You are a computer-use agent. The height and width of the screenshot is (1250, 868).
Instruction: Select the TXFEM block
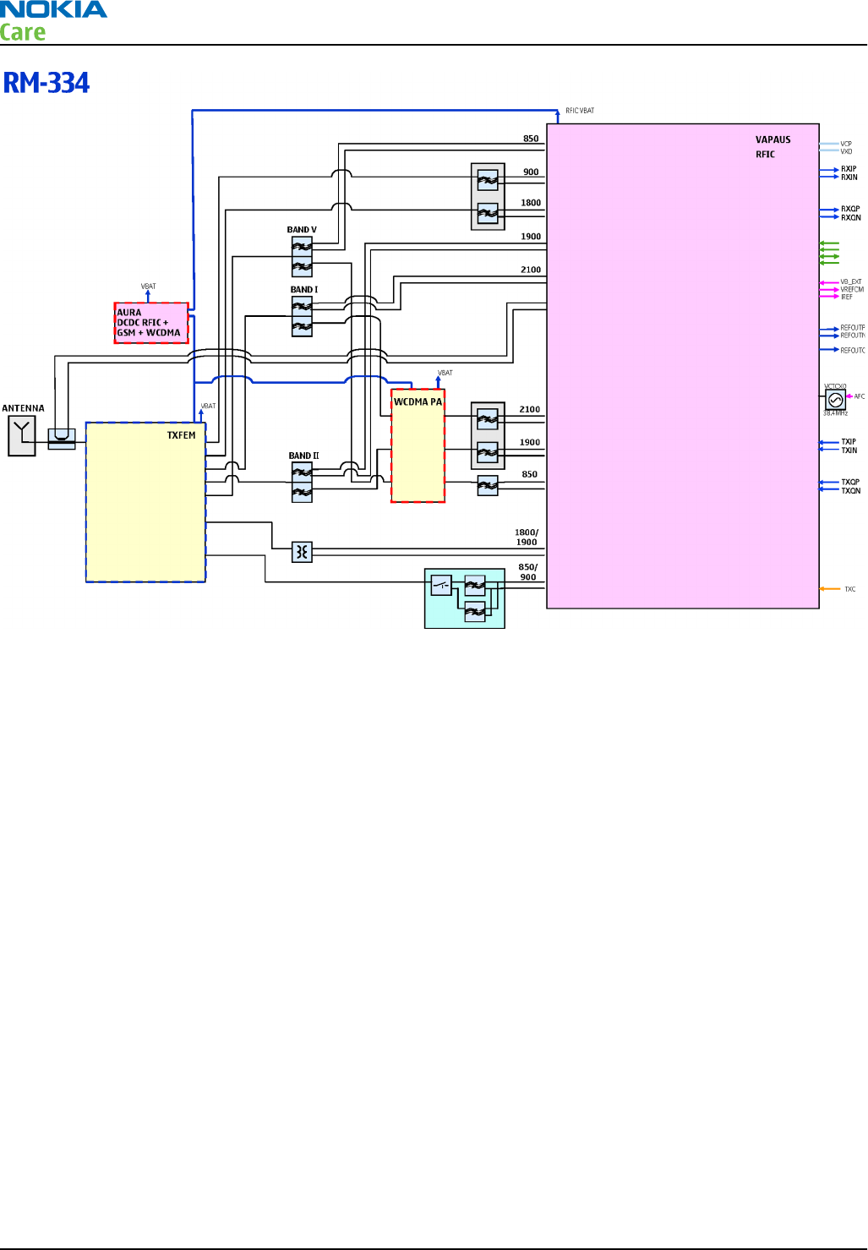[x=145, y=502]
